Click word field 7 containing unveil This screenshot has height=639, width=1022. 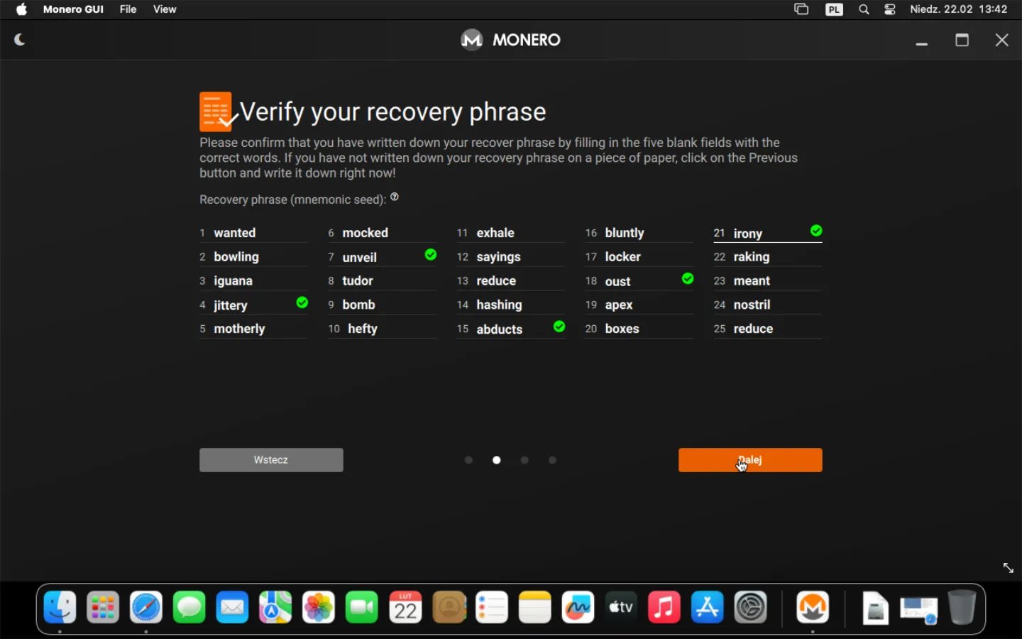coord(382,257)
